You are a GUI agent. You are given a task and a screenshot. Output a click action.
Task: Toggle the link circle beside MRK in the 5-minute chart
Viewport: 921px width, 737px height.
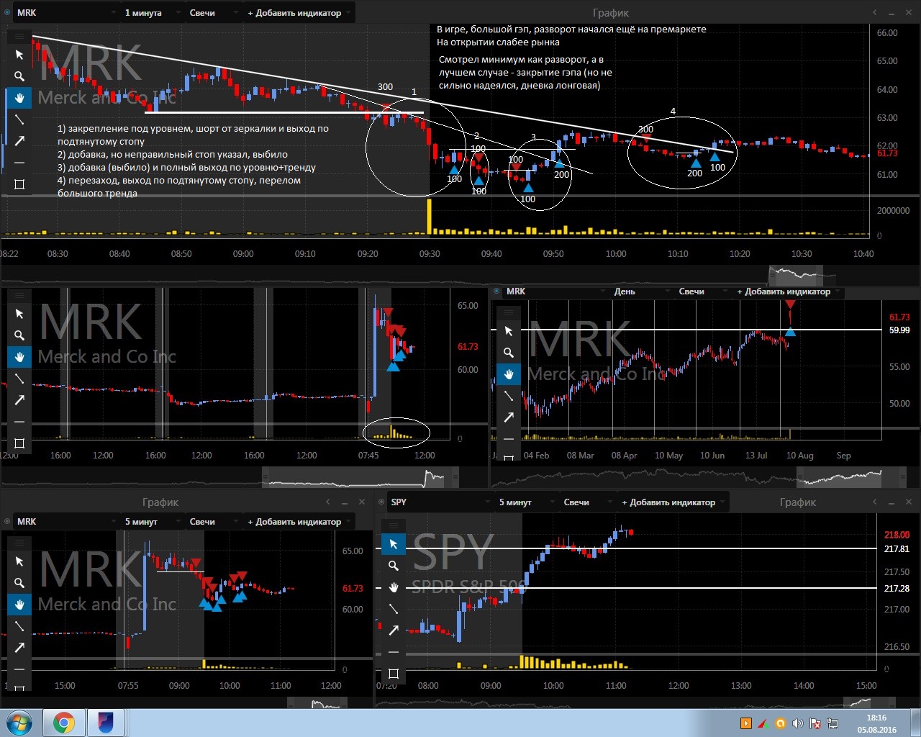(x=7, y=522)
